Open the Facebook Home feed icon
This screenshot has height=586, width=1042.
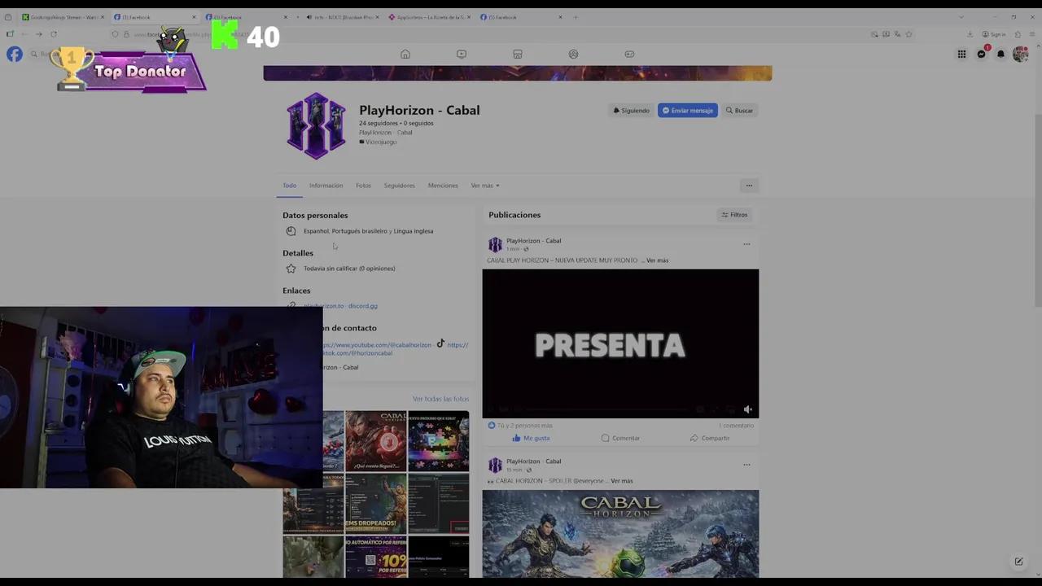pyautogui.click(x=405, y=54)
